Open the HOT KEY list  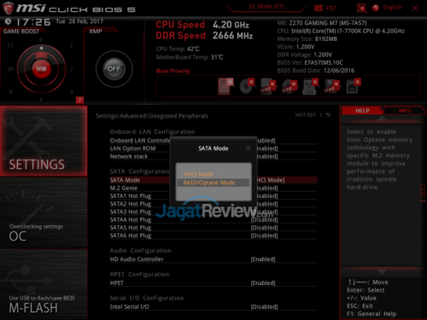[306, 115]
